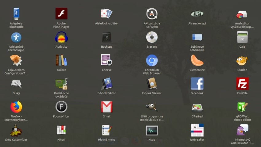Image resolution: width=261 pixels, height=147 pixels.
Task: Launch Adobe Flash Player
Action: point(61,14)
